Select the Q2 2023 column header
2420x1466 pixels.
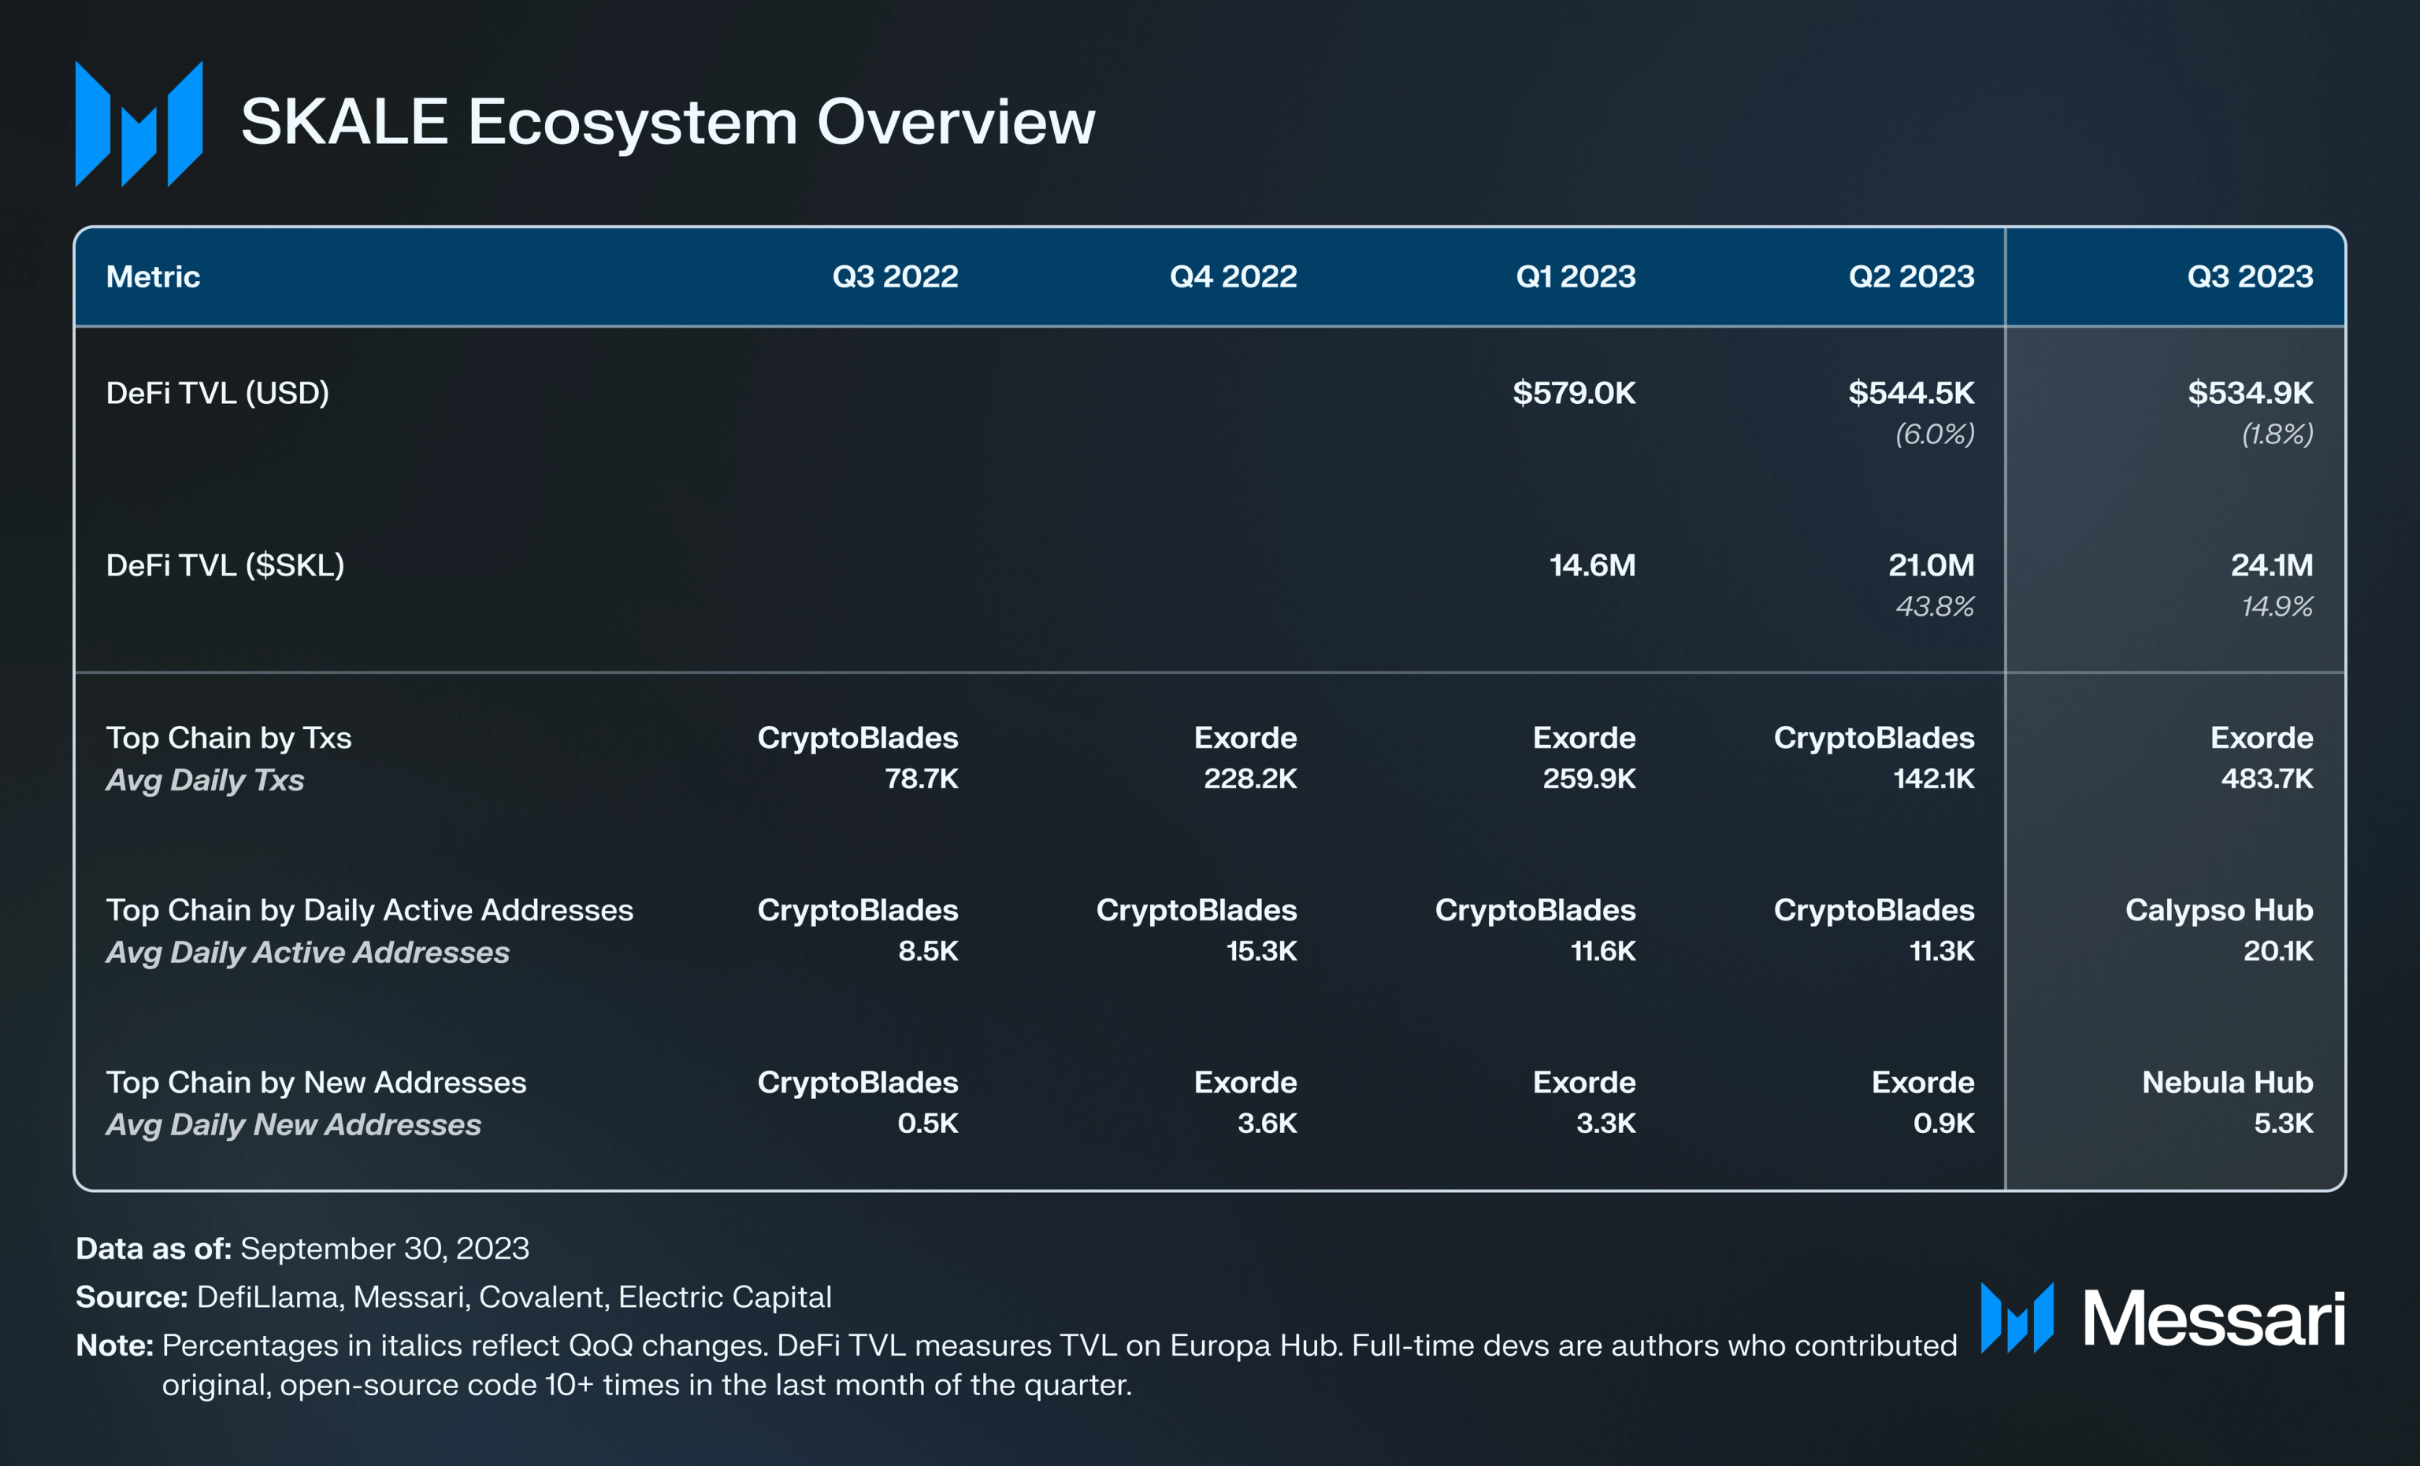[x=1910, y=277]
